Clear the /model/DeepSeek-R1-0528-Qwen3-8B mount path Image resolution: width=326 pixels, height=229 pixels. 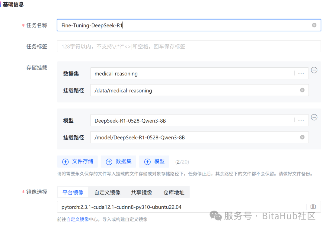302,137
